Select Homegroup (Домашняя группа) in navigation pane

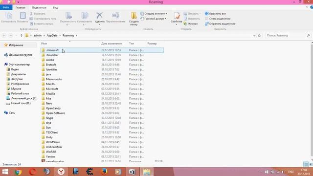click(x=21, y=55)
